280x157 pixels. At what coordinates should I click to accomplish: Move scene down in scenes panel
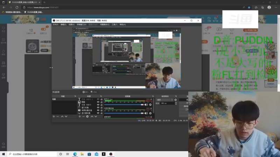pyautogui.click(x=66, y=117)
